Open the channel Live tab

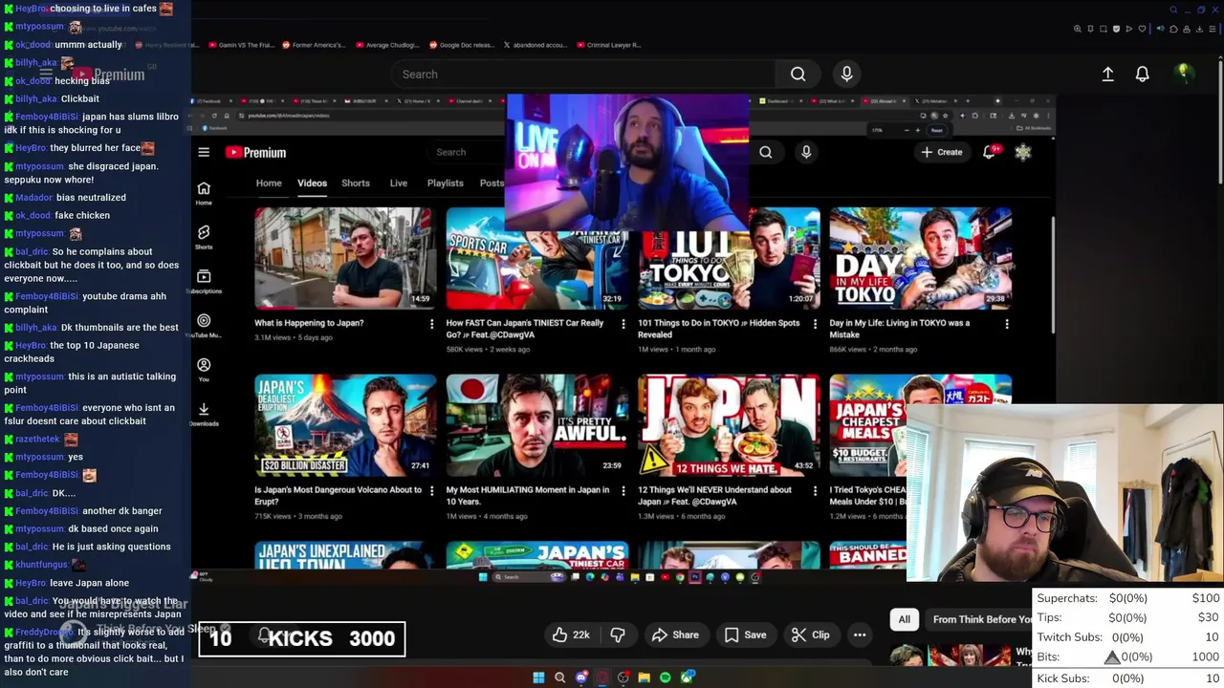399,183
